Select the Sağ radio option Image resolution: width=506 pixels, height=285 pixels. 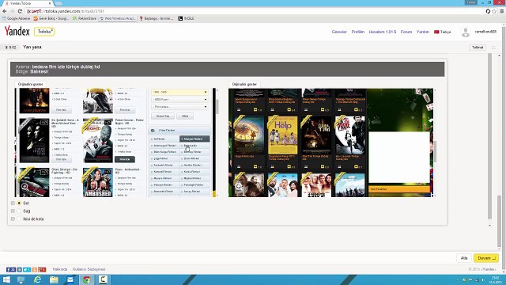point(19,211)
